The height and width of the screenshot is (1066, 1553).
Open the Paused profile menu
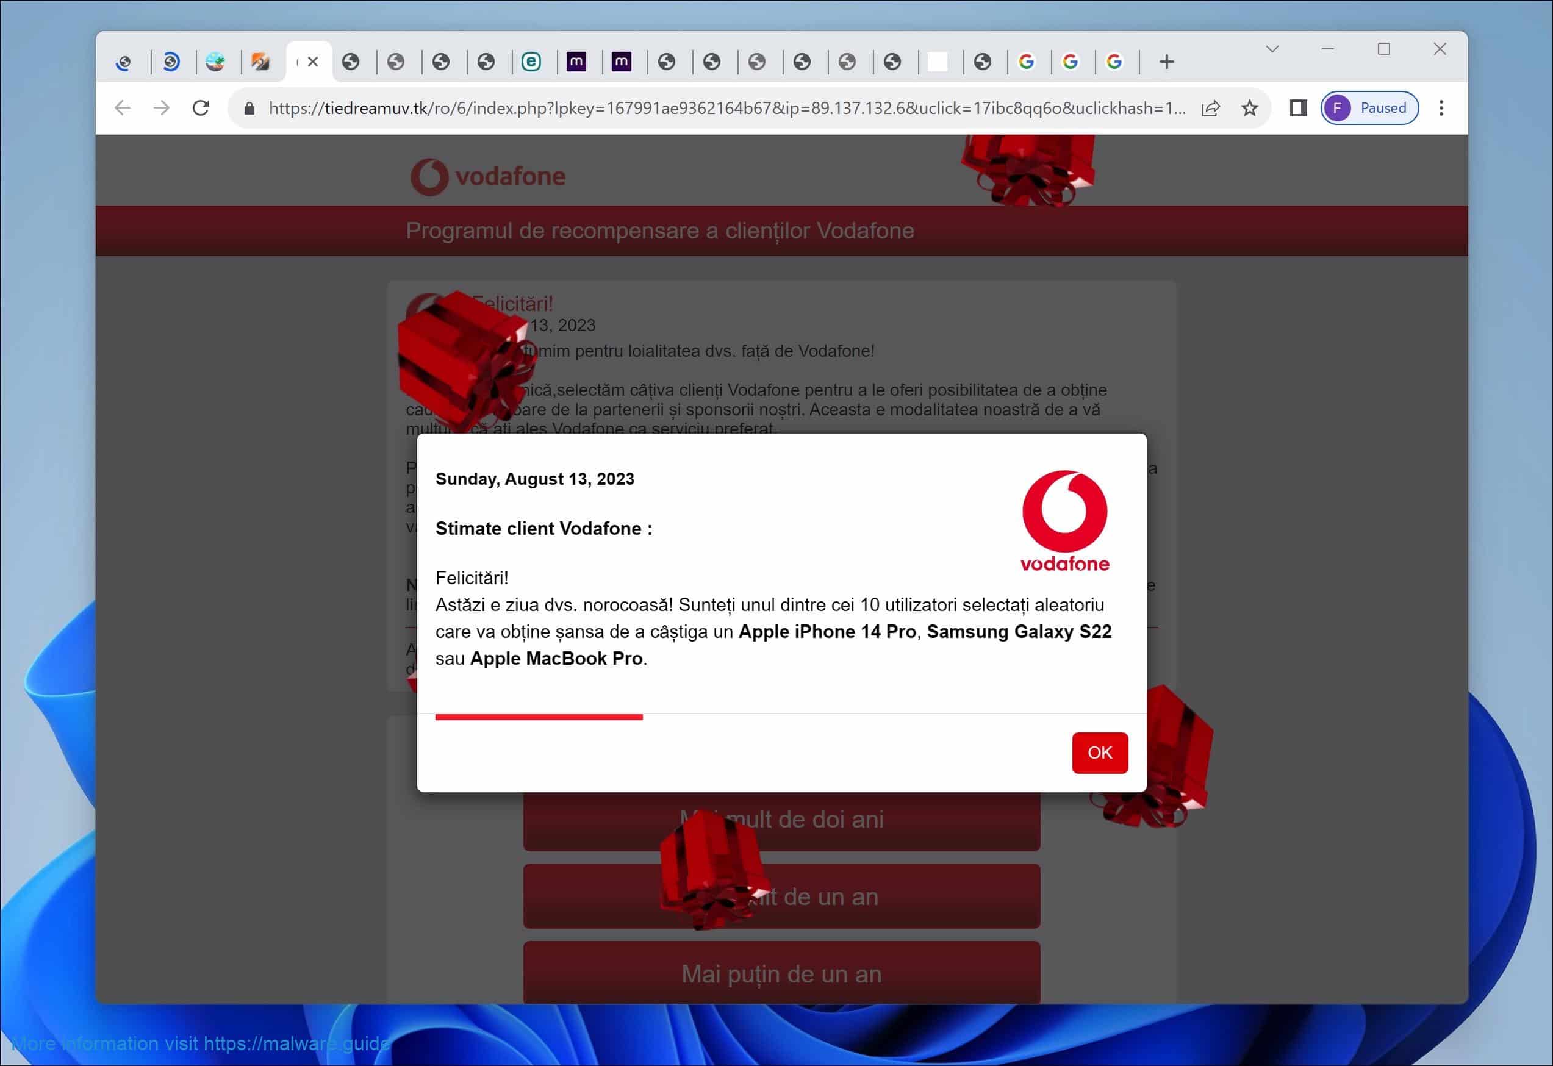tap(1369, 108)
